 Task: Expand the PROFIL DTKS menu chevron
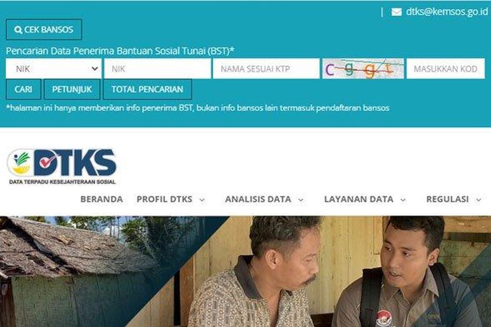pos(202,200)
